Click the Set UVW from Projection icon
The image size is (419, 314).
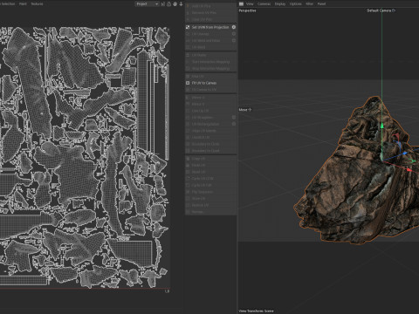click(188, 27)
